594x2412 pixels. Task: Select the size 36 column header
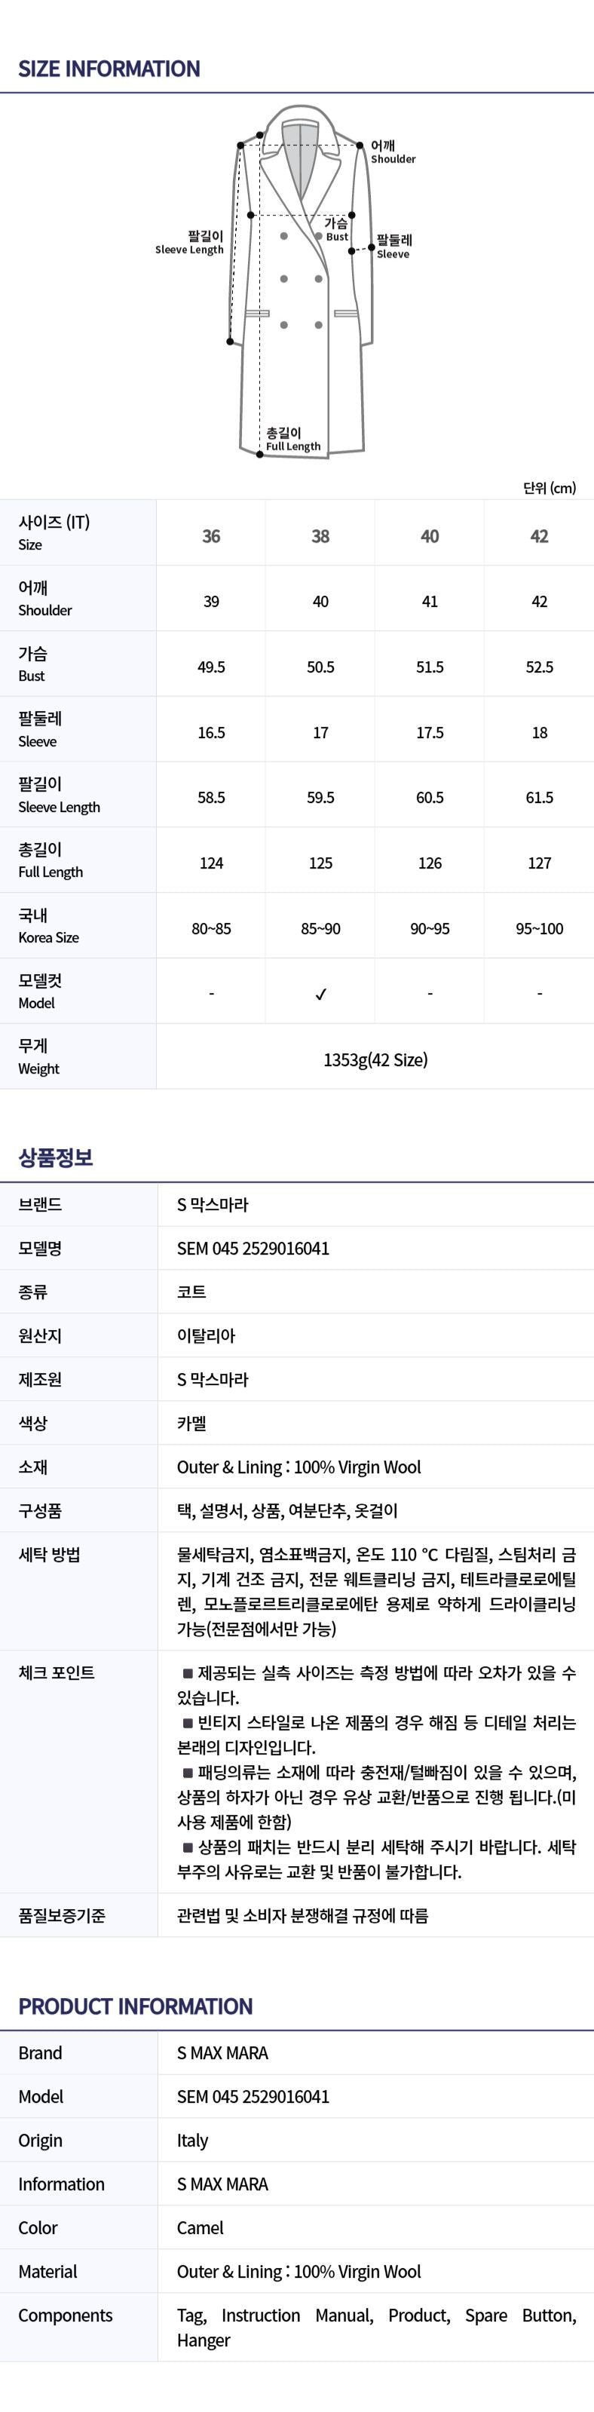pyautogui.click(x=211, y=535)
